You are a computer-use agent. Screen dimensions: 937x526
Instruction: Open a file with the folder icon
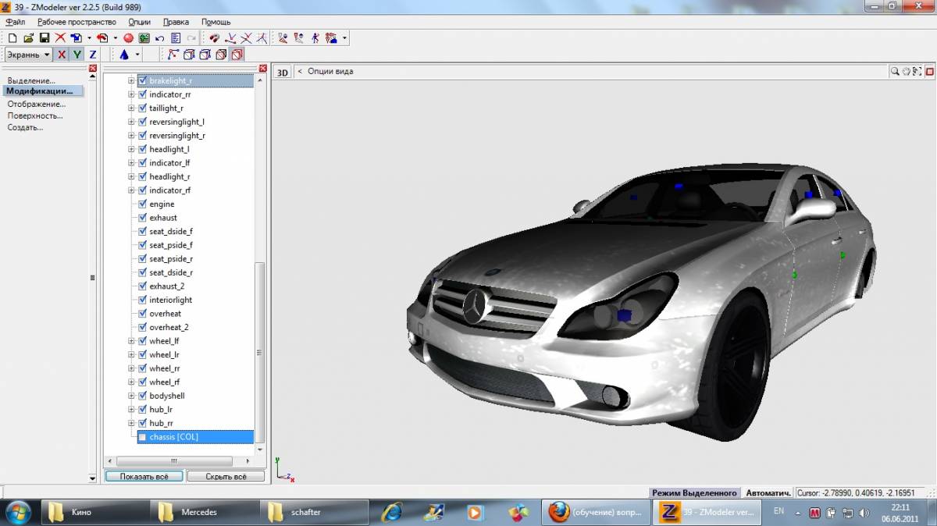click(29, 37)
